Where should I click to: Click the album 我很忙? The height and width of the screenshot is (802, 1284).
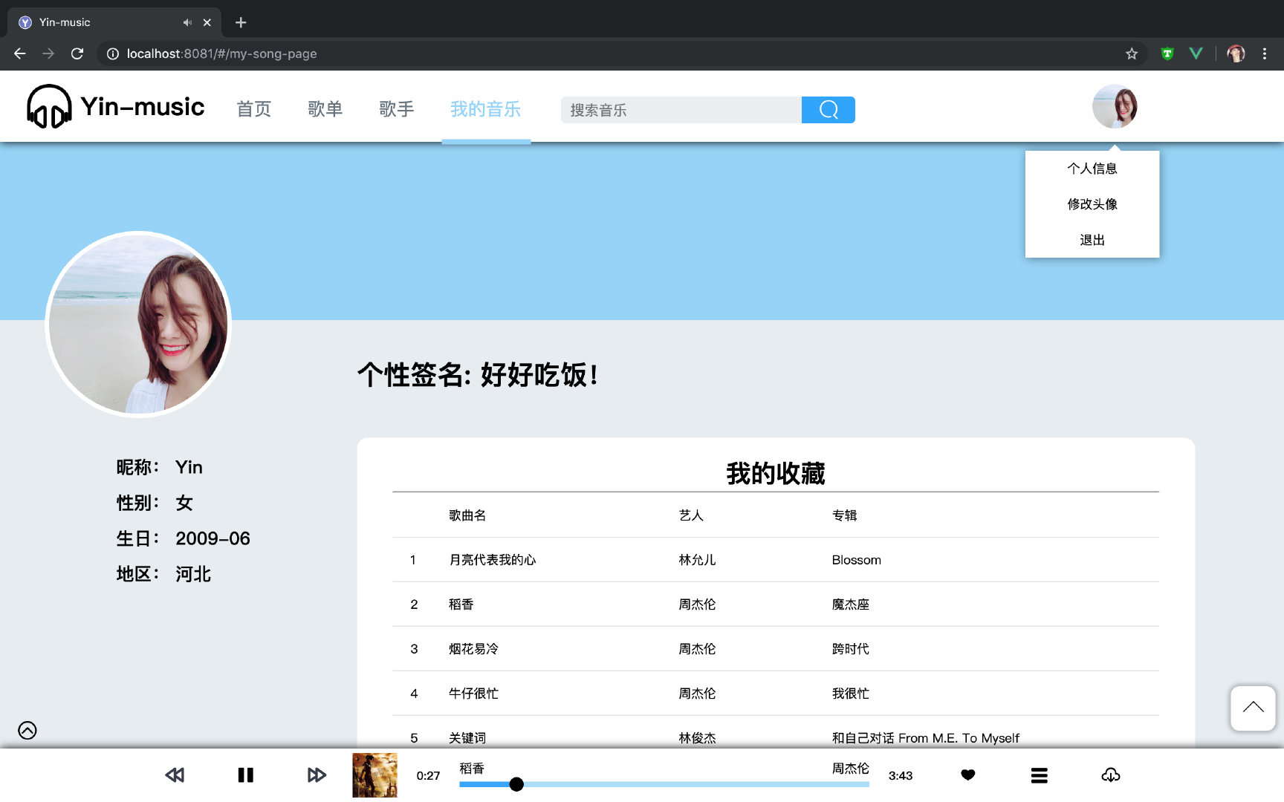coord(850,694)
